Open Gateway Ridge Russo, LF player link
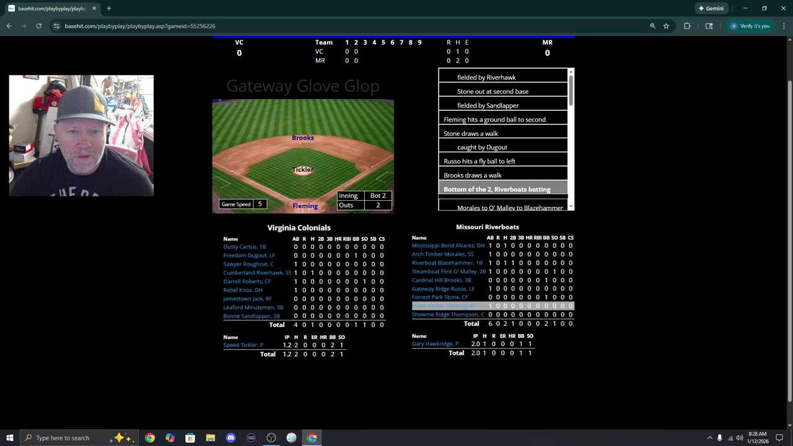The image size is (793, 446). pyautogui.click(x=443, y=289)
